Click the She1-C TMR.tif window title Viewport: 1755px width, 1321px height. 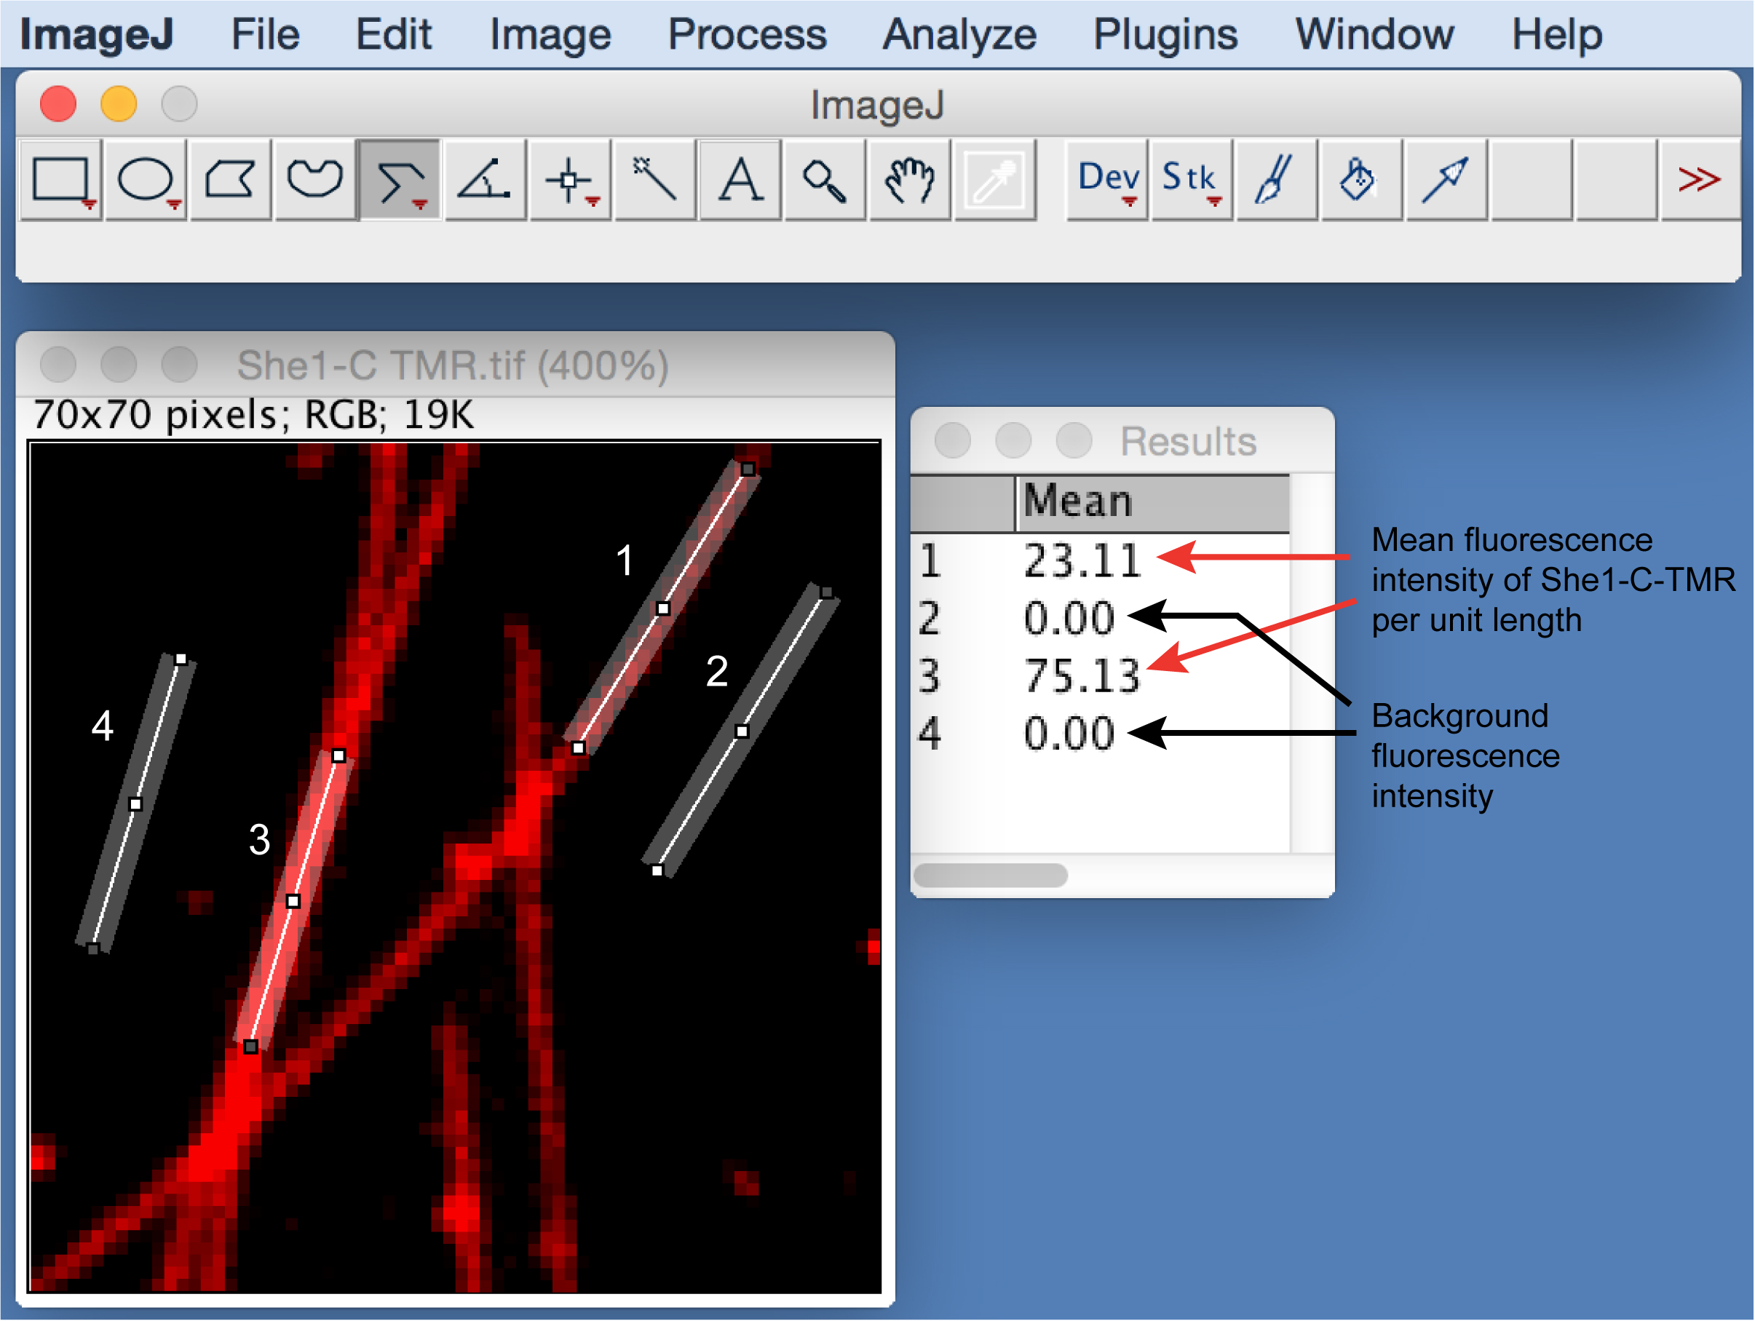(452, 366)
